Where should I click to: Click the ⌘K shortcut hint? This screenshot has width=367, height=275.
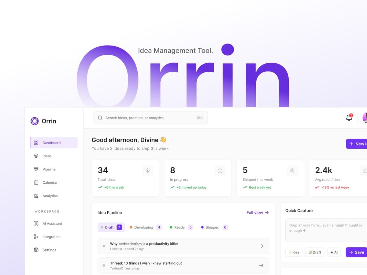pos(200,118)
